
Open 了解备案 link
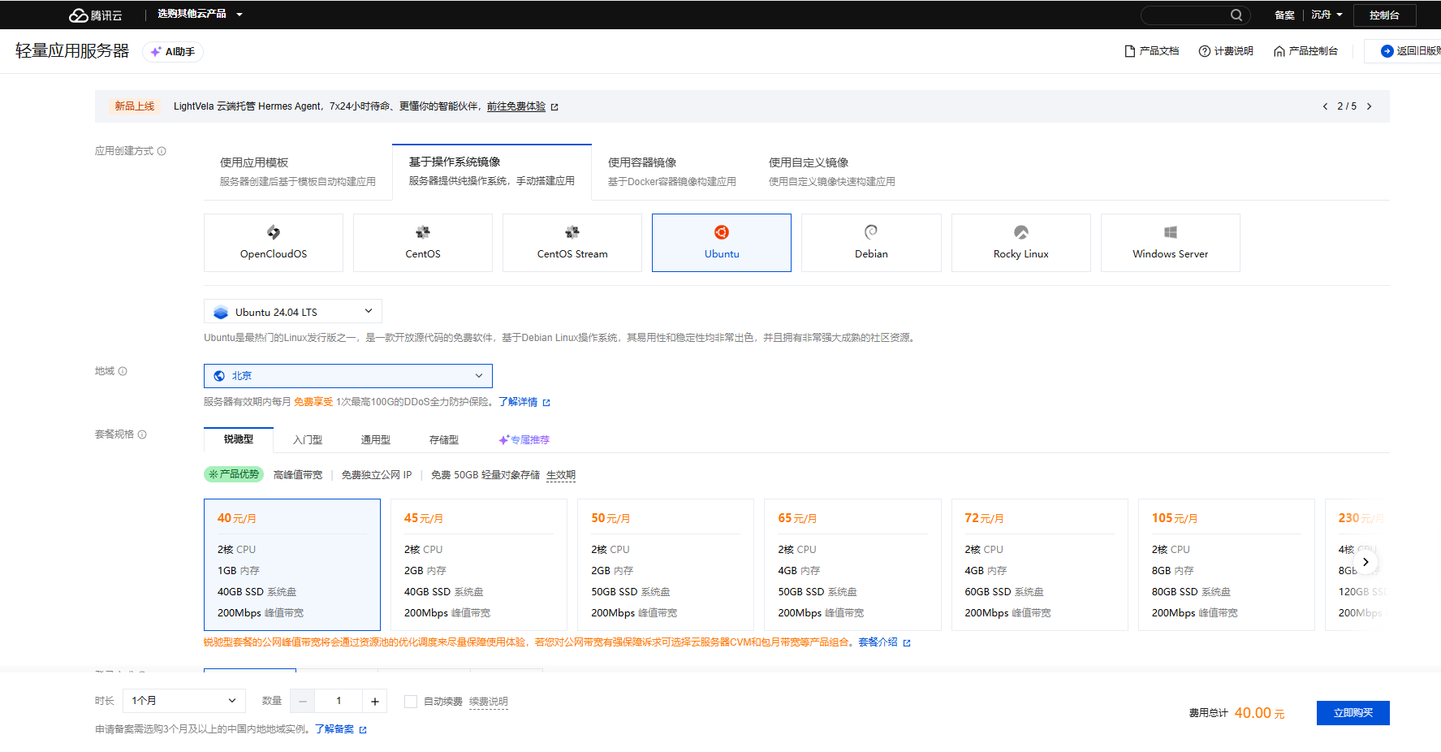[341, 729]
